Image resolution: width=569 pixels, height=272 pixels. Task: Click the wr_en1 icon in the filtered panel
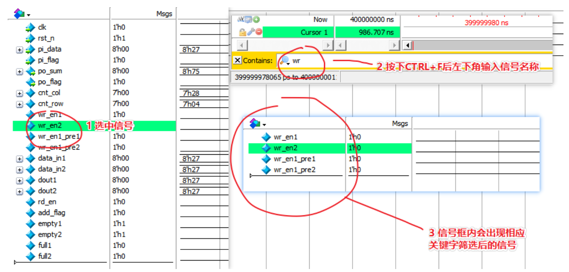266,136
